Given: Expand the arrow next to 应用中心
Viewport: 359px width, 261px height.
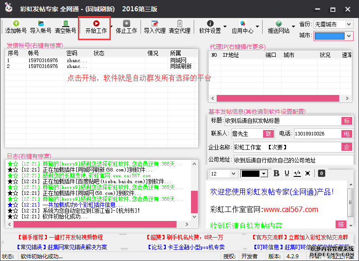Looking at the screenshot, I should point(257,27).
